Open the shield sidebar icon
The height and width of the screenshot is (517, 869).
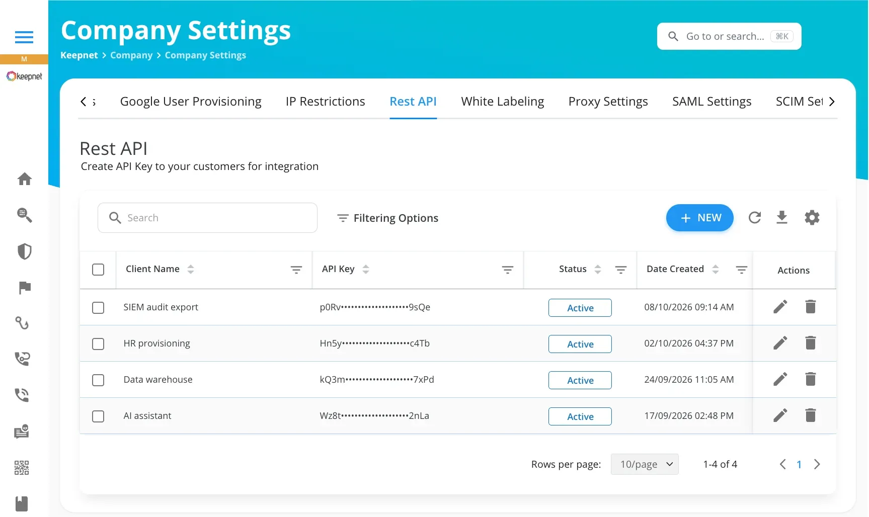24,251
